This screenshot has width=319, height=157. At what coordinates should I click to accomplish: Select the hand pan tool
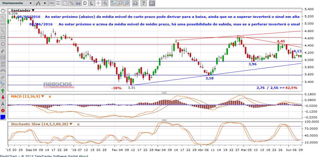(3, 11)
